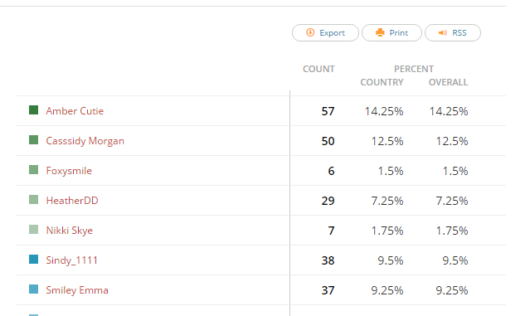This screenshot has width=530, height=316.
Task: Open the Amber Cutie link
Action: click(75, 111)
